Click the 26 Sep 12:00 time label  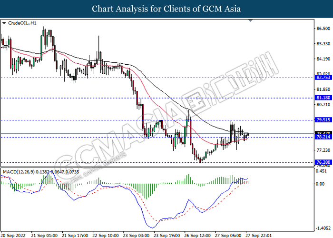pyautogui.click(x=197, y=236)
